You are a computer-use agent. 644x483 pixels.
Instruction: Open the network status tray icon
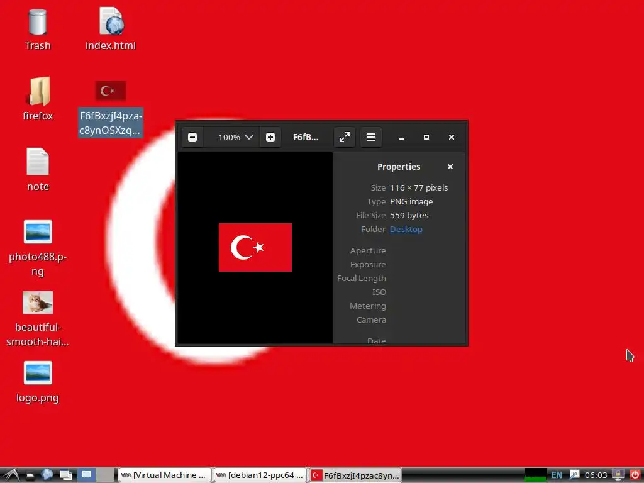click(x=618, y=475)
